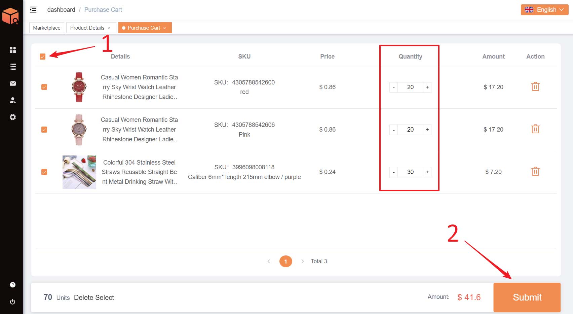Click the Delete Select link

94,298
